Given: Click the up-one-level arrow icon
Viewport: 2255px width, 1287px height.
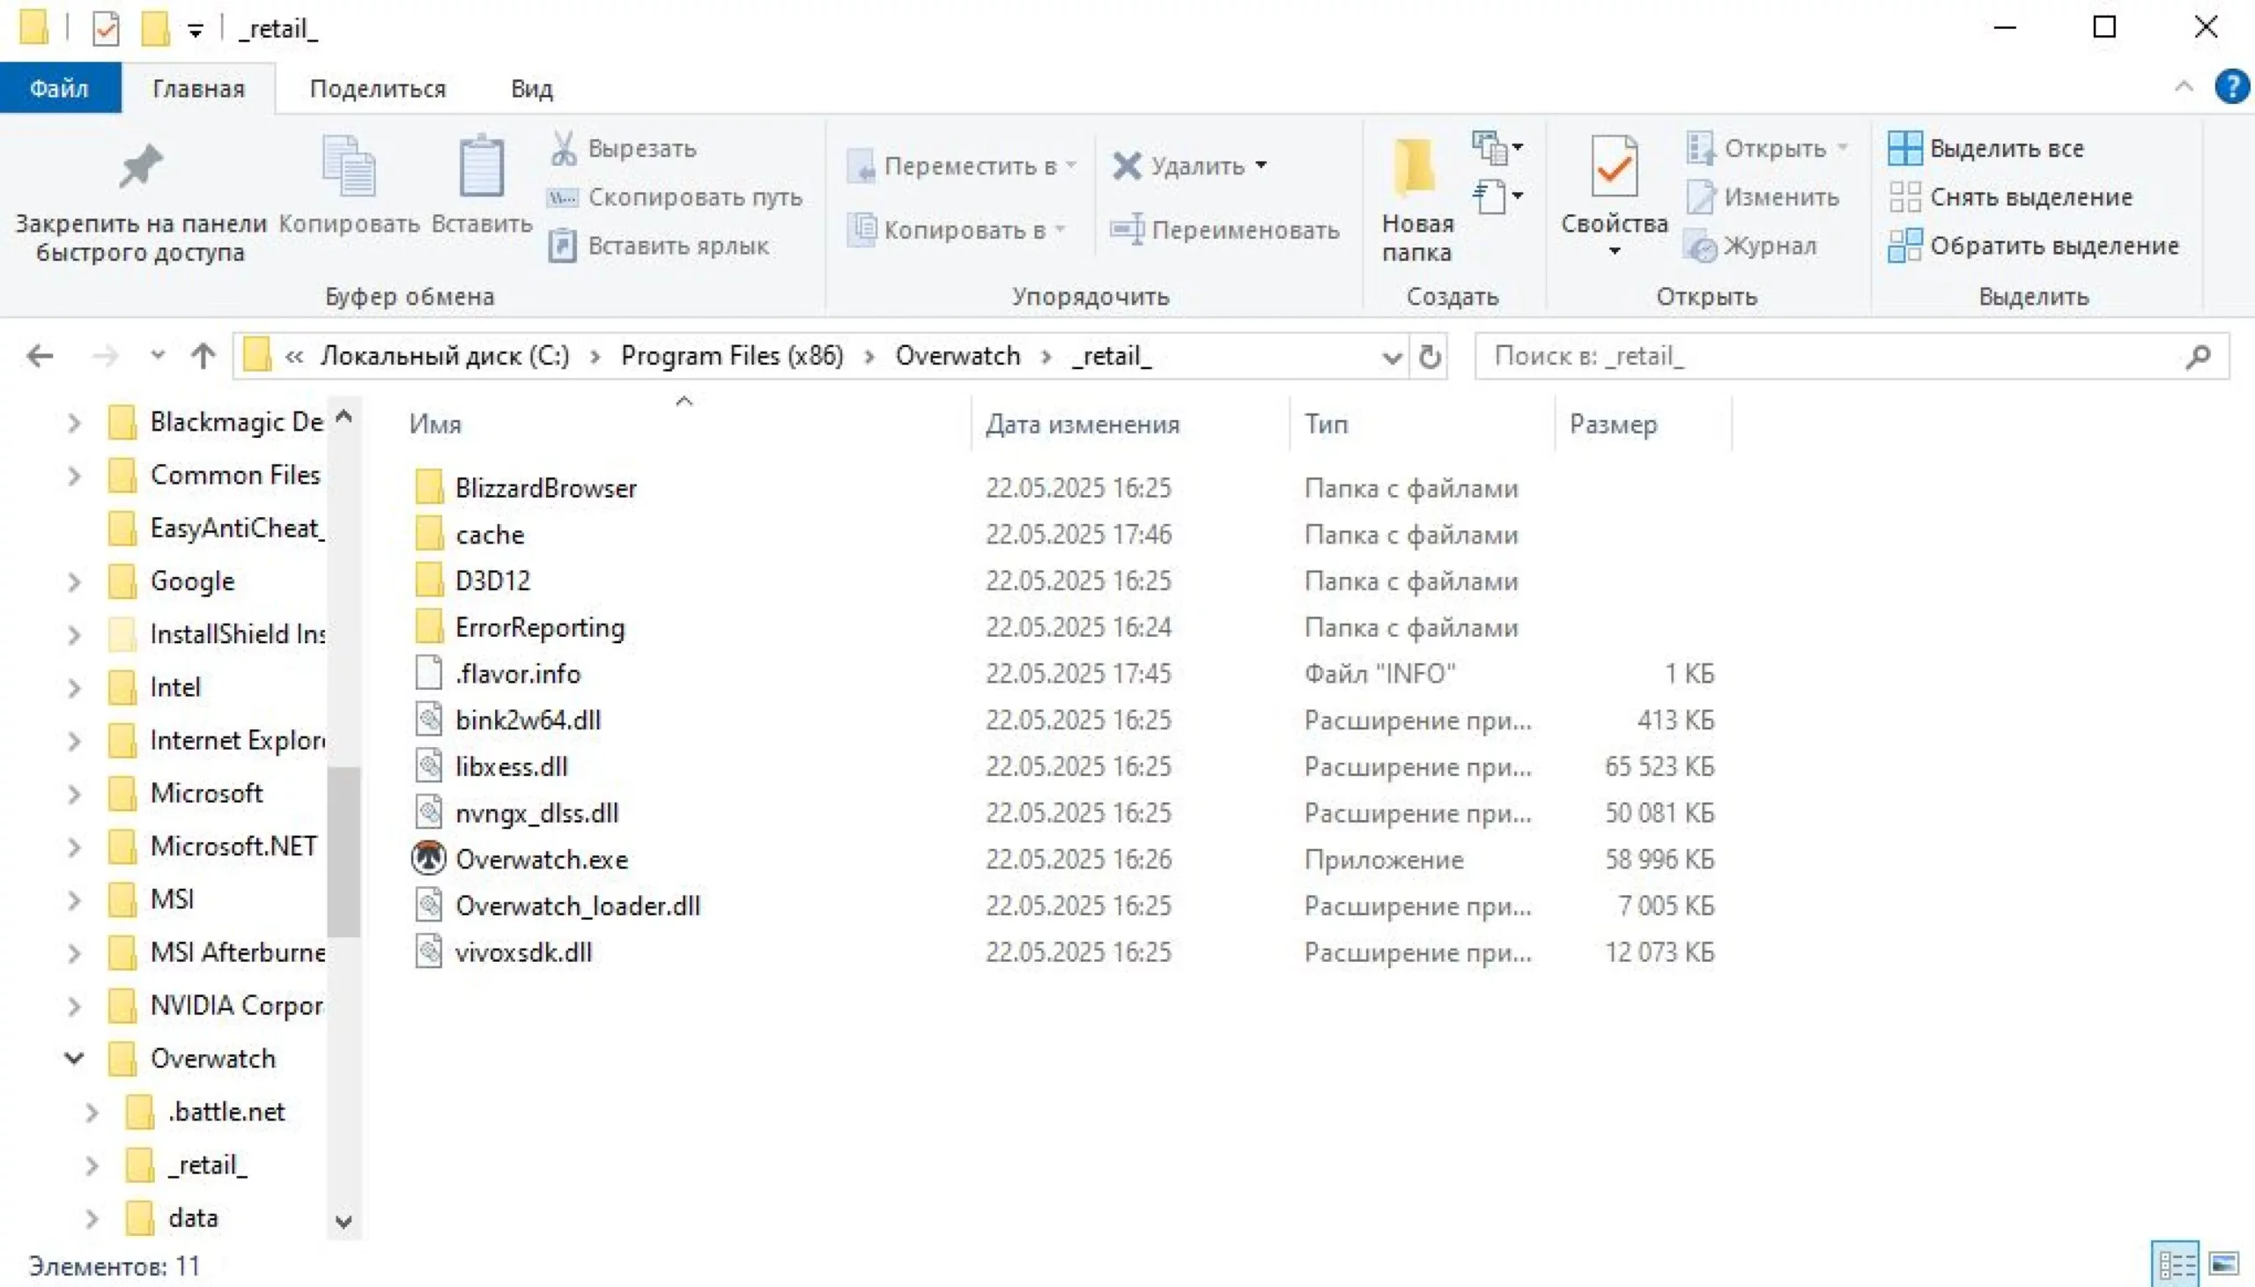Looking at the screenshot, I should [203, 356].
